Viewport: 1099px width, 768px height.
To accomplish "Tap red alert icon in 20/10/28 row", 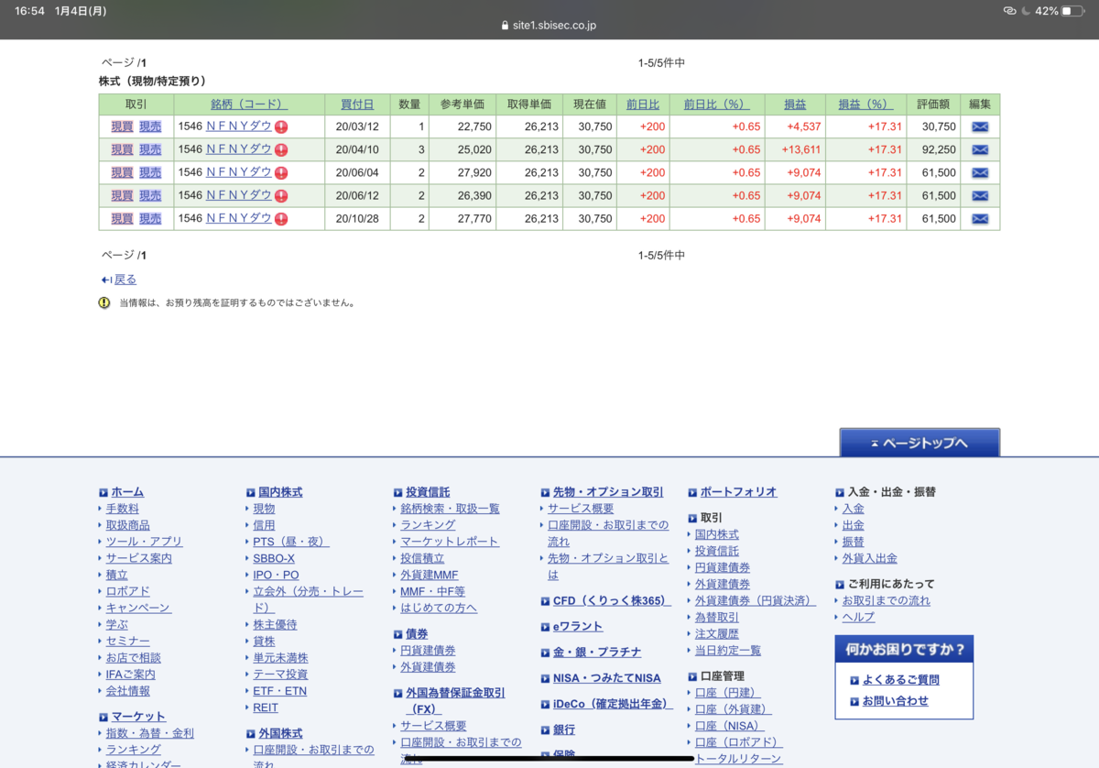I will tap(281, 219).
